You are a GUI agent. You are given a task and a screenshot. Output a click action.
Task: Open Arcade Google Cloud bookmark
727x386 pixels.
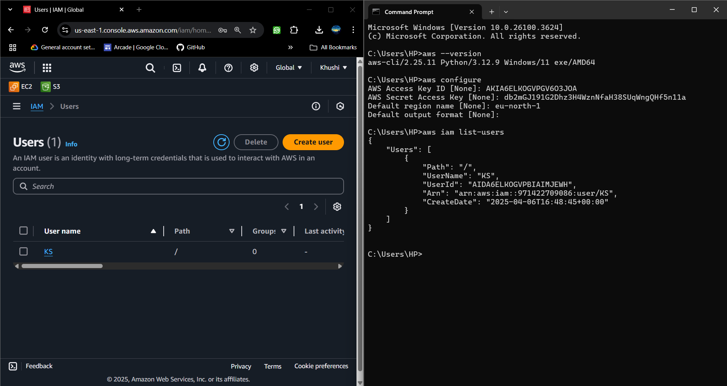136,47
